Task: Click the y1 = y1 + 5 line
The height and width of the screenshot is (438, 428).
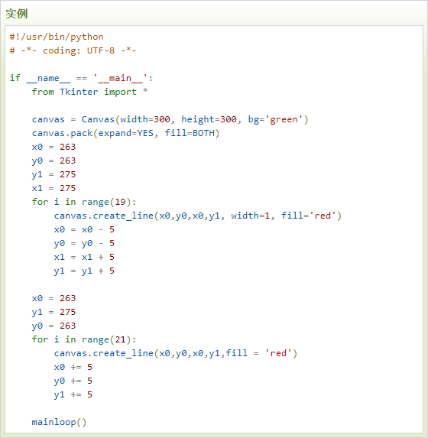Action: pyautogui.click(x=84, y=271)
